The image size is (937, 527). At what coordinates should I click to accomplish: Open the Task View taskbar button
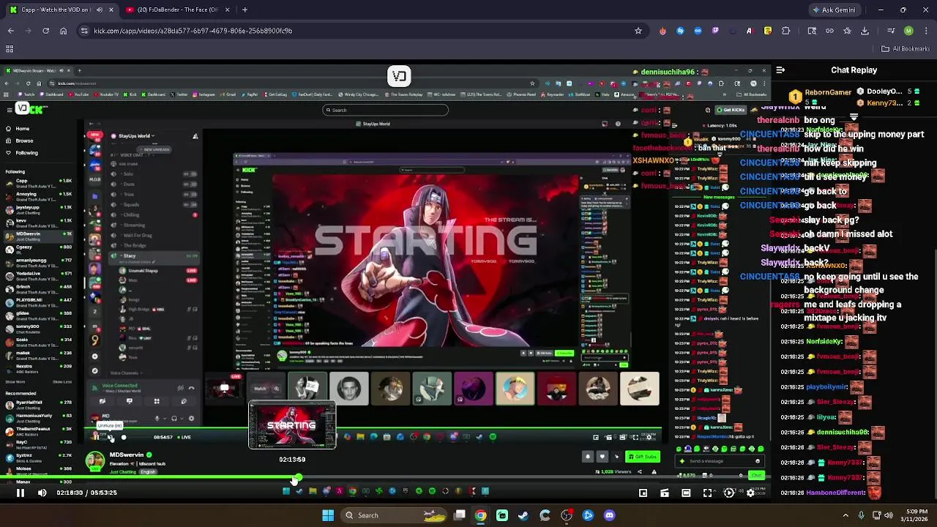pyautogui.click(x=459, y=515)
